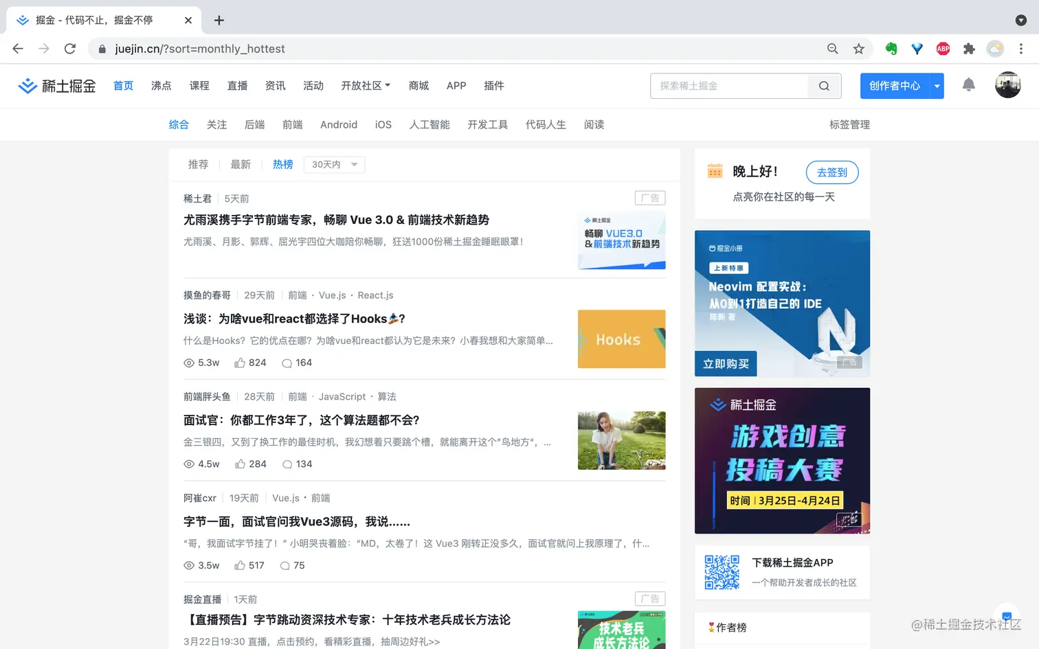
Task: Click the comment icon showing 75
Action: click(285, 565)
